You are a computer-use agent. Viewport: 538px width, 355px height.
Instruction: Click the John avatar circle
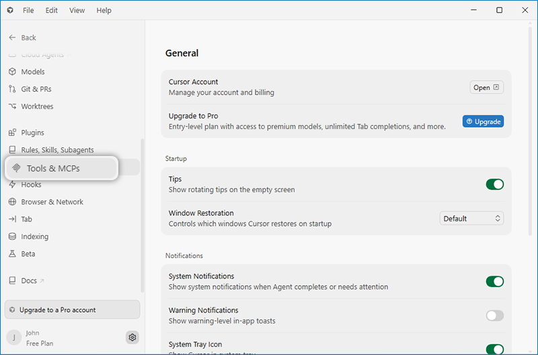(14, 338)
